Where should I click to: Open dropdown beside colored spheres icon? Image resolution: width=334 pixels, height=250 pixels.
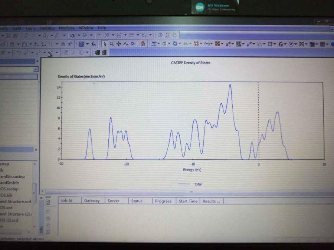pos(233,44)
